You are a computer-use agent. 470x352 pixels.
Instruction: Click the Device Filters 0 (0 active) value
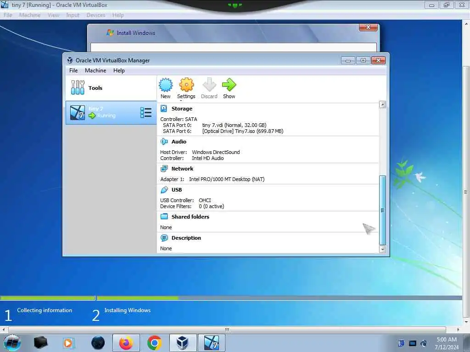pyautogui.click(x=211, y=206)
